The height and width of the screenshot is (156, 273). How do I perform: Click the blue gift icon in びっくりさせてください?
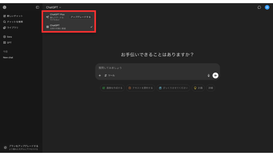click(160, 88)
